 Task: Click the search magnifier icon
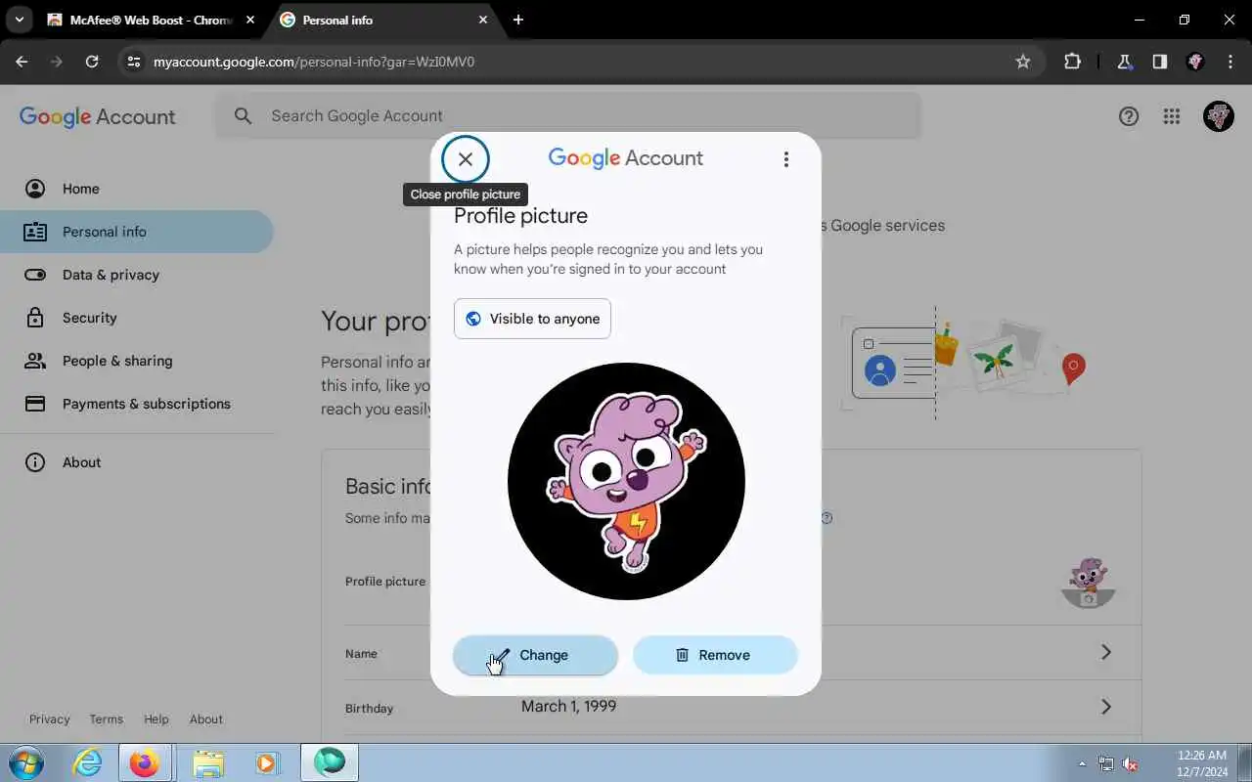[244, 115]
